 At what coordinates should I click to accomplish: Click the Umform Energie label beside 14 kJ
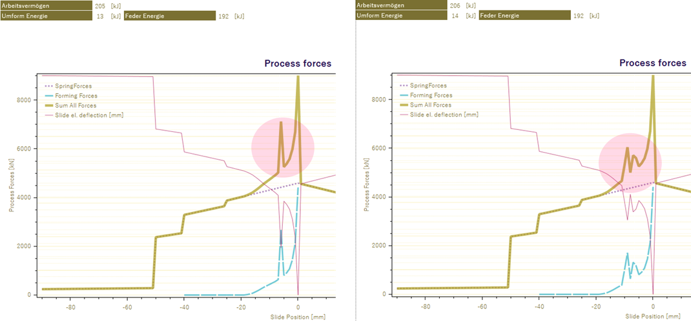tap(401, 16)
